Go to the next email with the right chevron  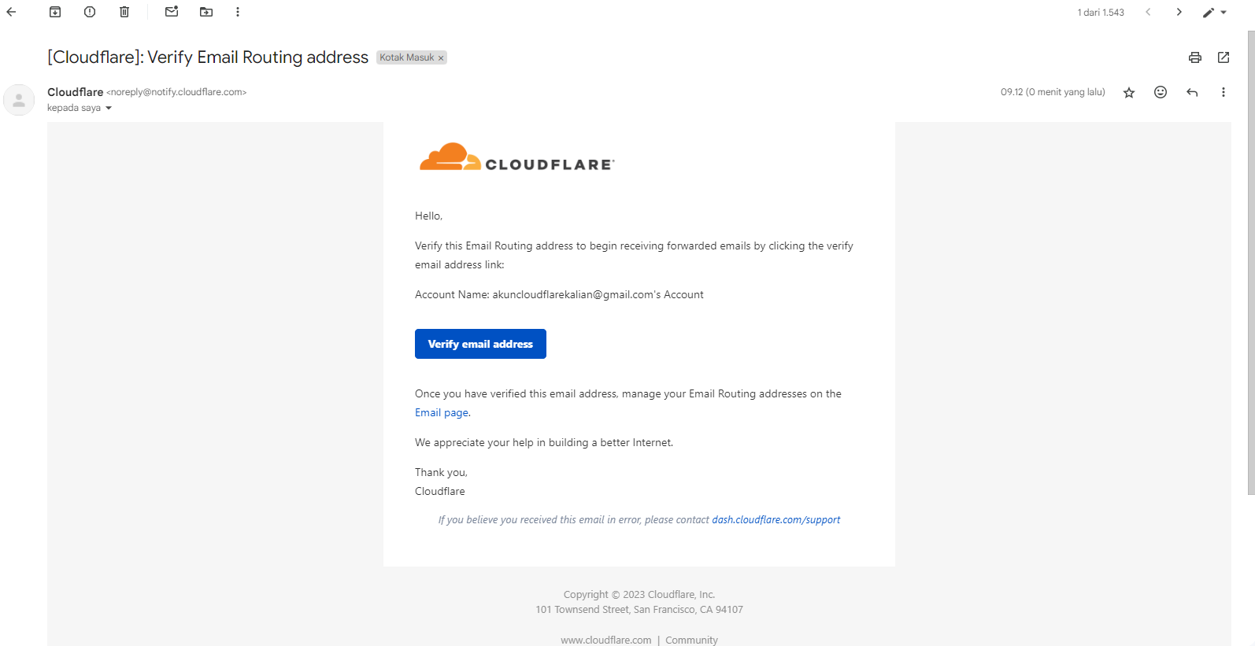coord(1179,12)
